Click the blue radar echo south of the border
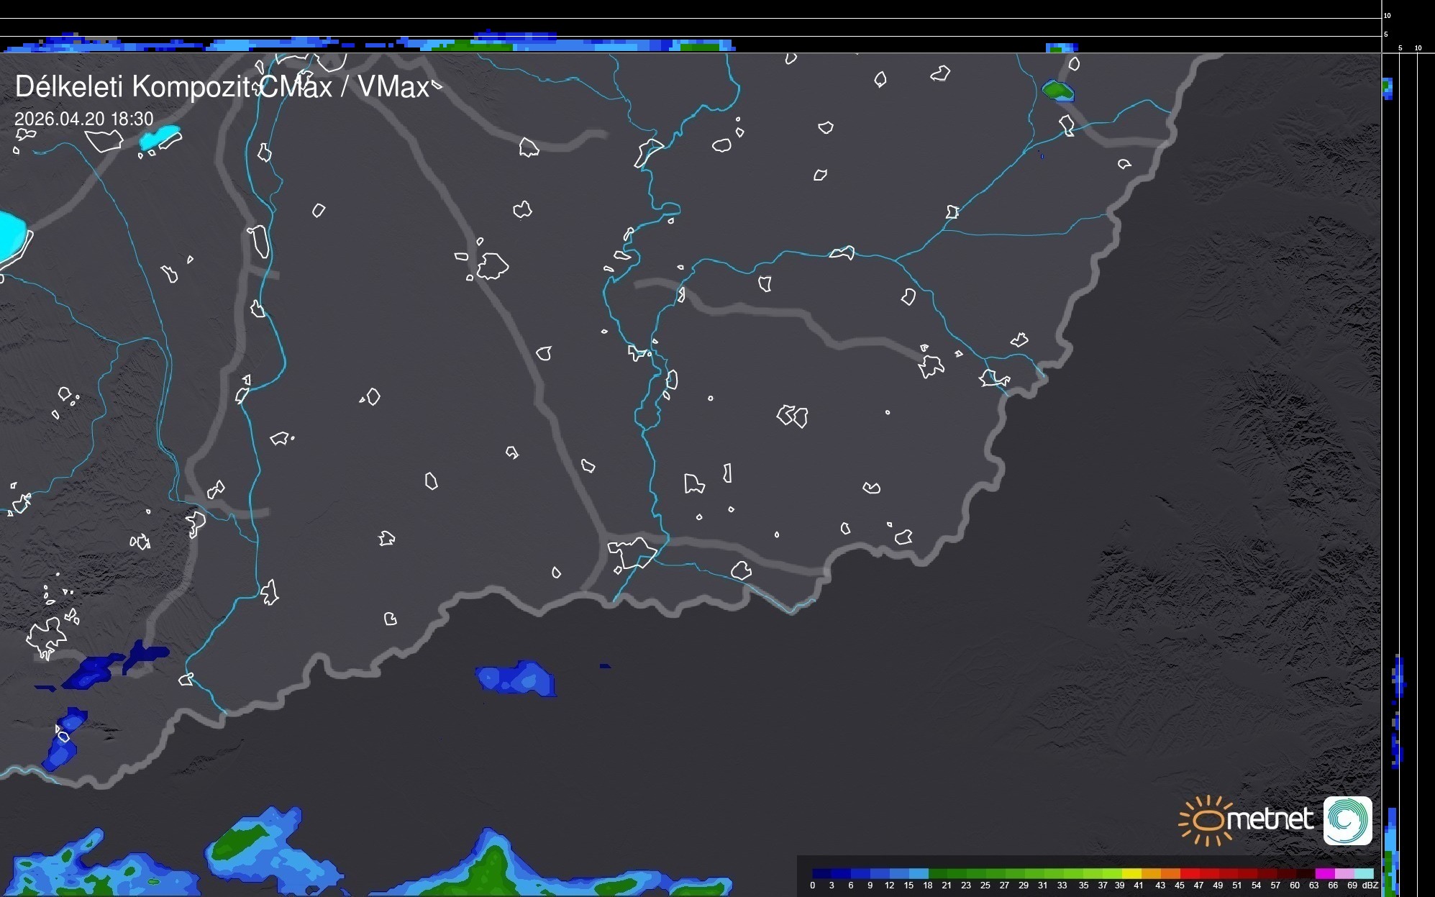 click(x=516, y=678)
